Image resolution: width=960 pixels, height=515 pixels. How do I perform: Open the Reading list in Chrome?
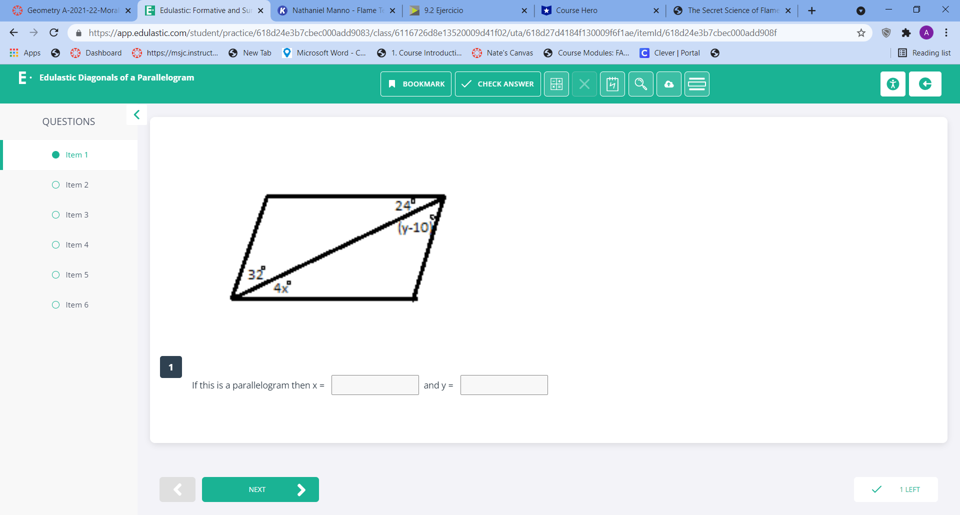pyautogui.click(x=924, y=52)
